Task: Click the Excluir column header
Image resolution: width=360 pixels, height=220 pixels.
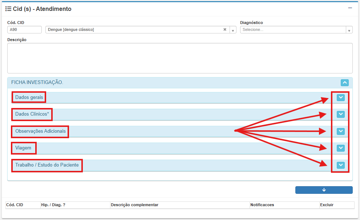Action: [327, 205]
